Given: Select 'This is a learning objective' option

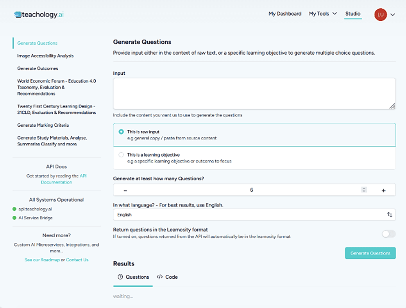Looking at the screenshot, I should [121, 155].
